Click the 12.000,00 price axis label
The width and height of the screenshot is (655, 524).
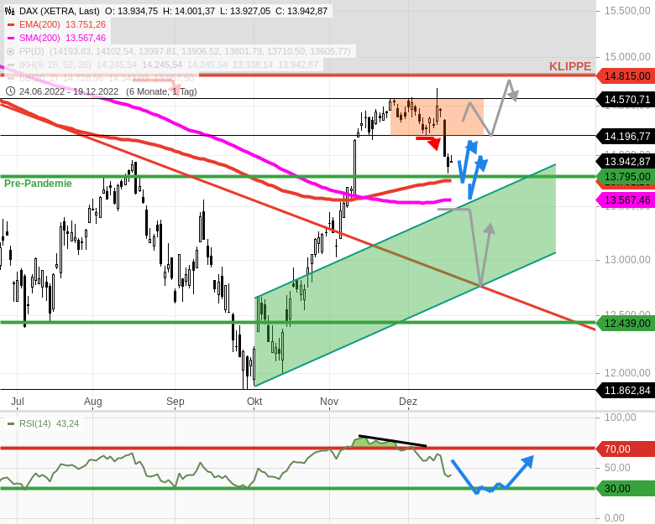point(627,373)
